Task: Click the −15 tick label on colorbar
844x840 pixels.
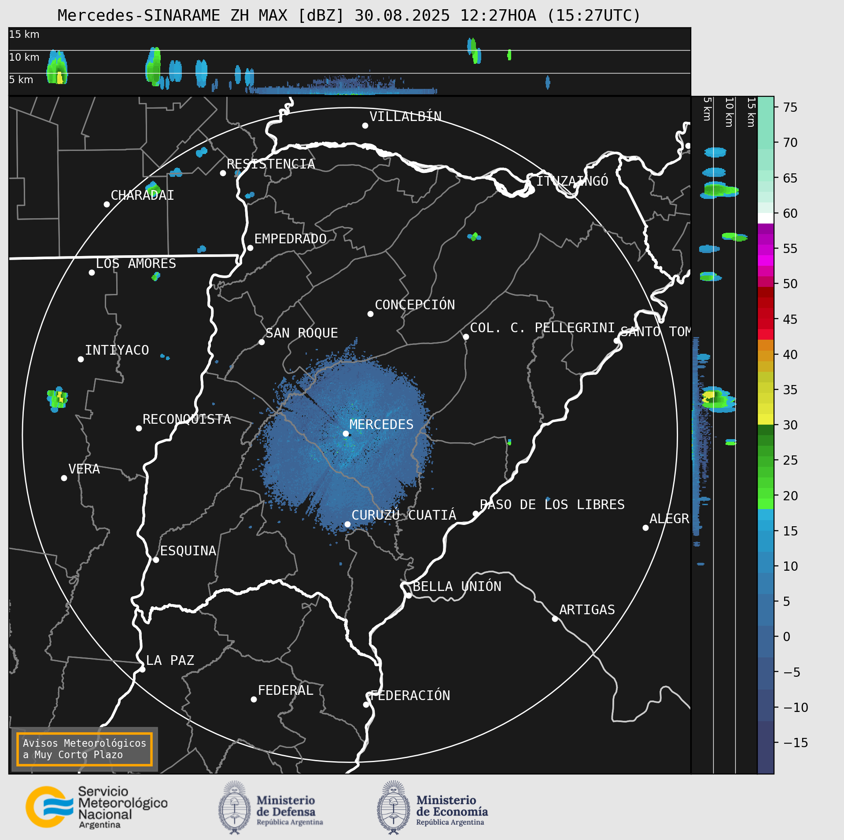Action: [796, 743]
